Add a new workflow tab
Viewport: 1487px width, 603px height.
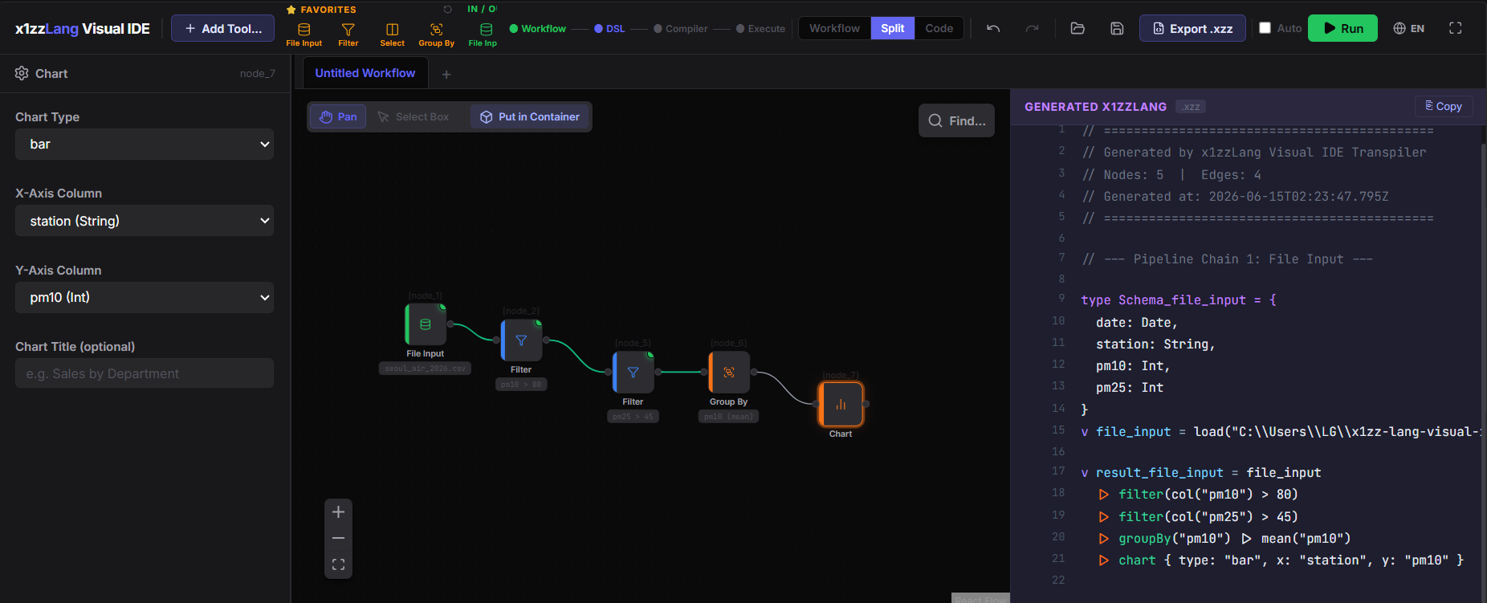click(x=446, y=74)
